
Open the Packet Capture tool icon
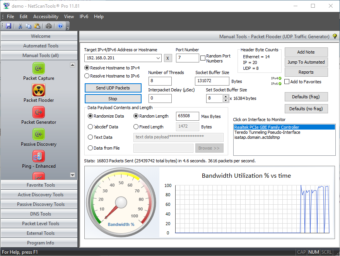[x=39, y=69]
